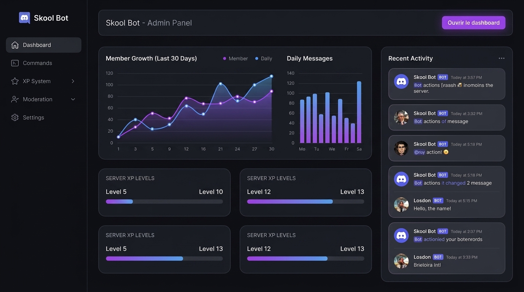The image size is (524, 292).
Task: Click the gear icon beside Settings
Action: (15, 117)
